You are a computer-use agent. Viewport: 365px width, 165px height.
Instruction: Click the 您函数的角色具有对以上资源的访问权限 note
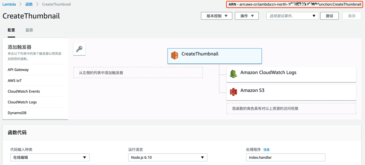(x=291, y=109)
